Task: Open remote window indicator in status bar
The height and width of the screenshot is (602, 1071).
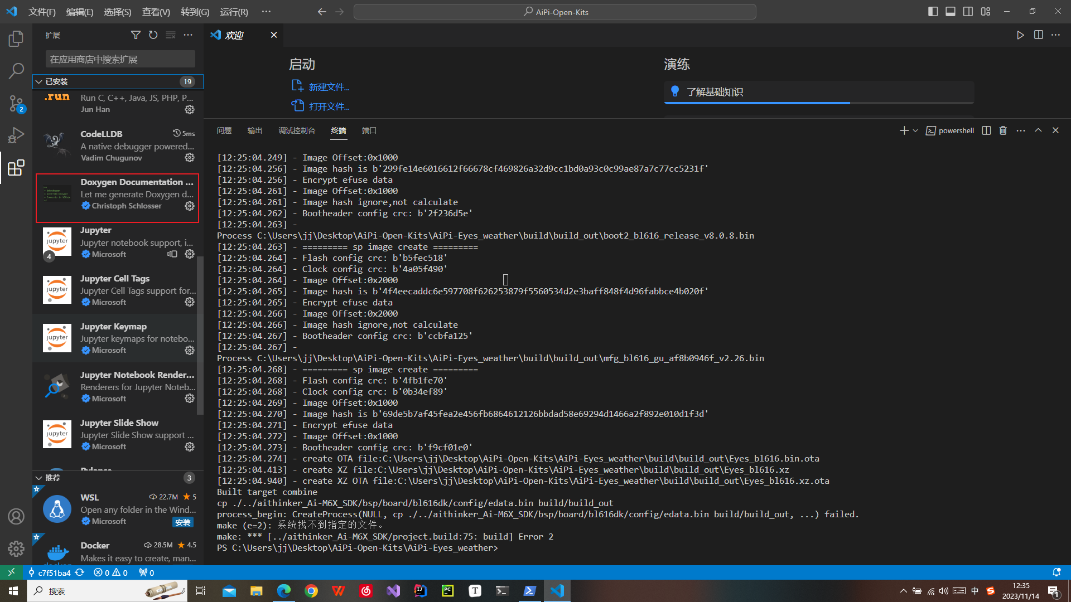Action: point(11,572)
